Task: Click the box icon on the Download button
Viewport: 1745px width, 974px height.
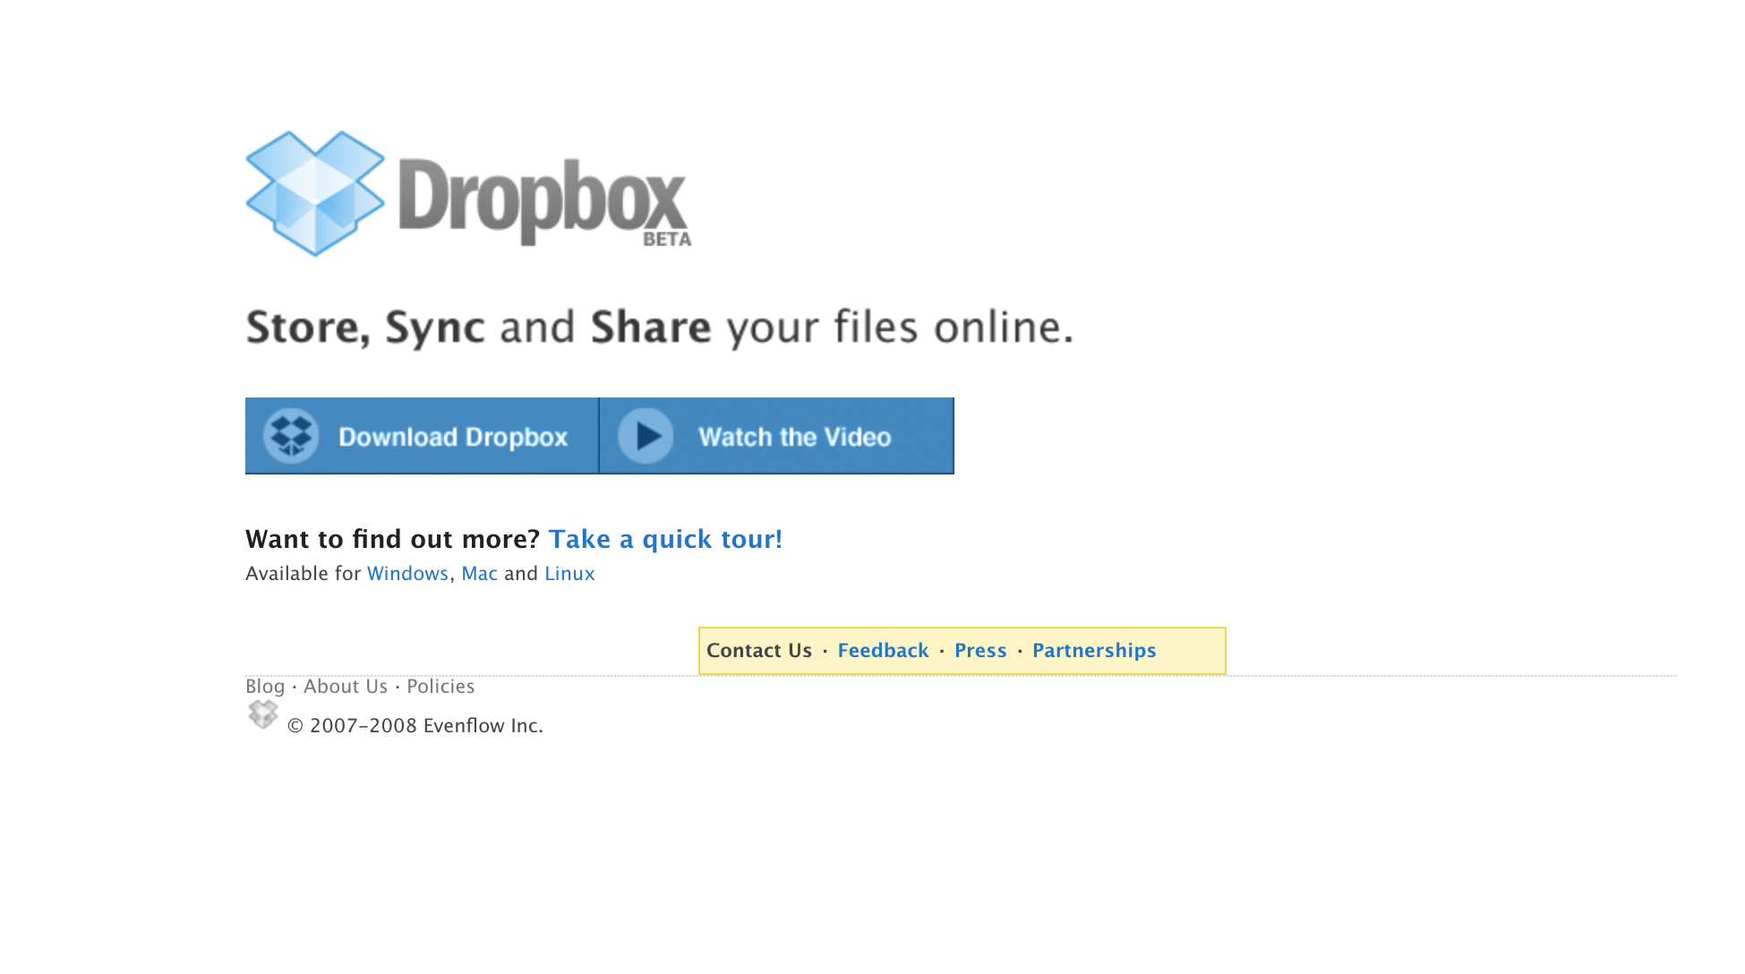Action: (291, 436)
